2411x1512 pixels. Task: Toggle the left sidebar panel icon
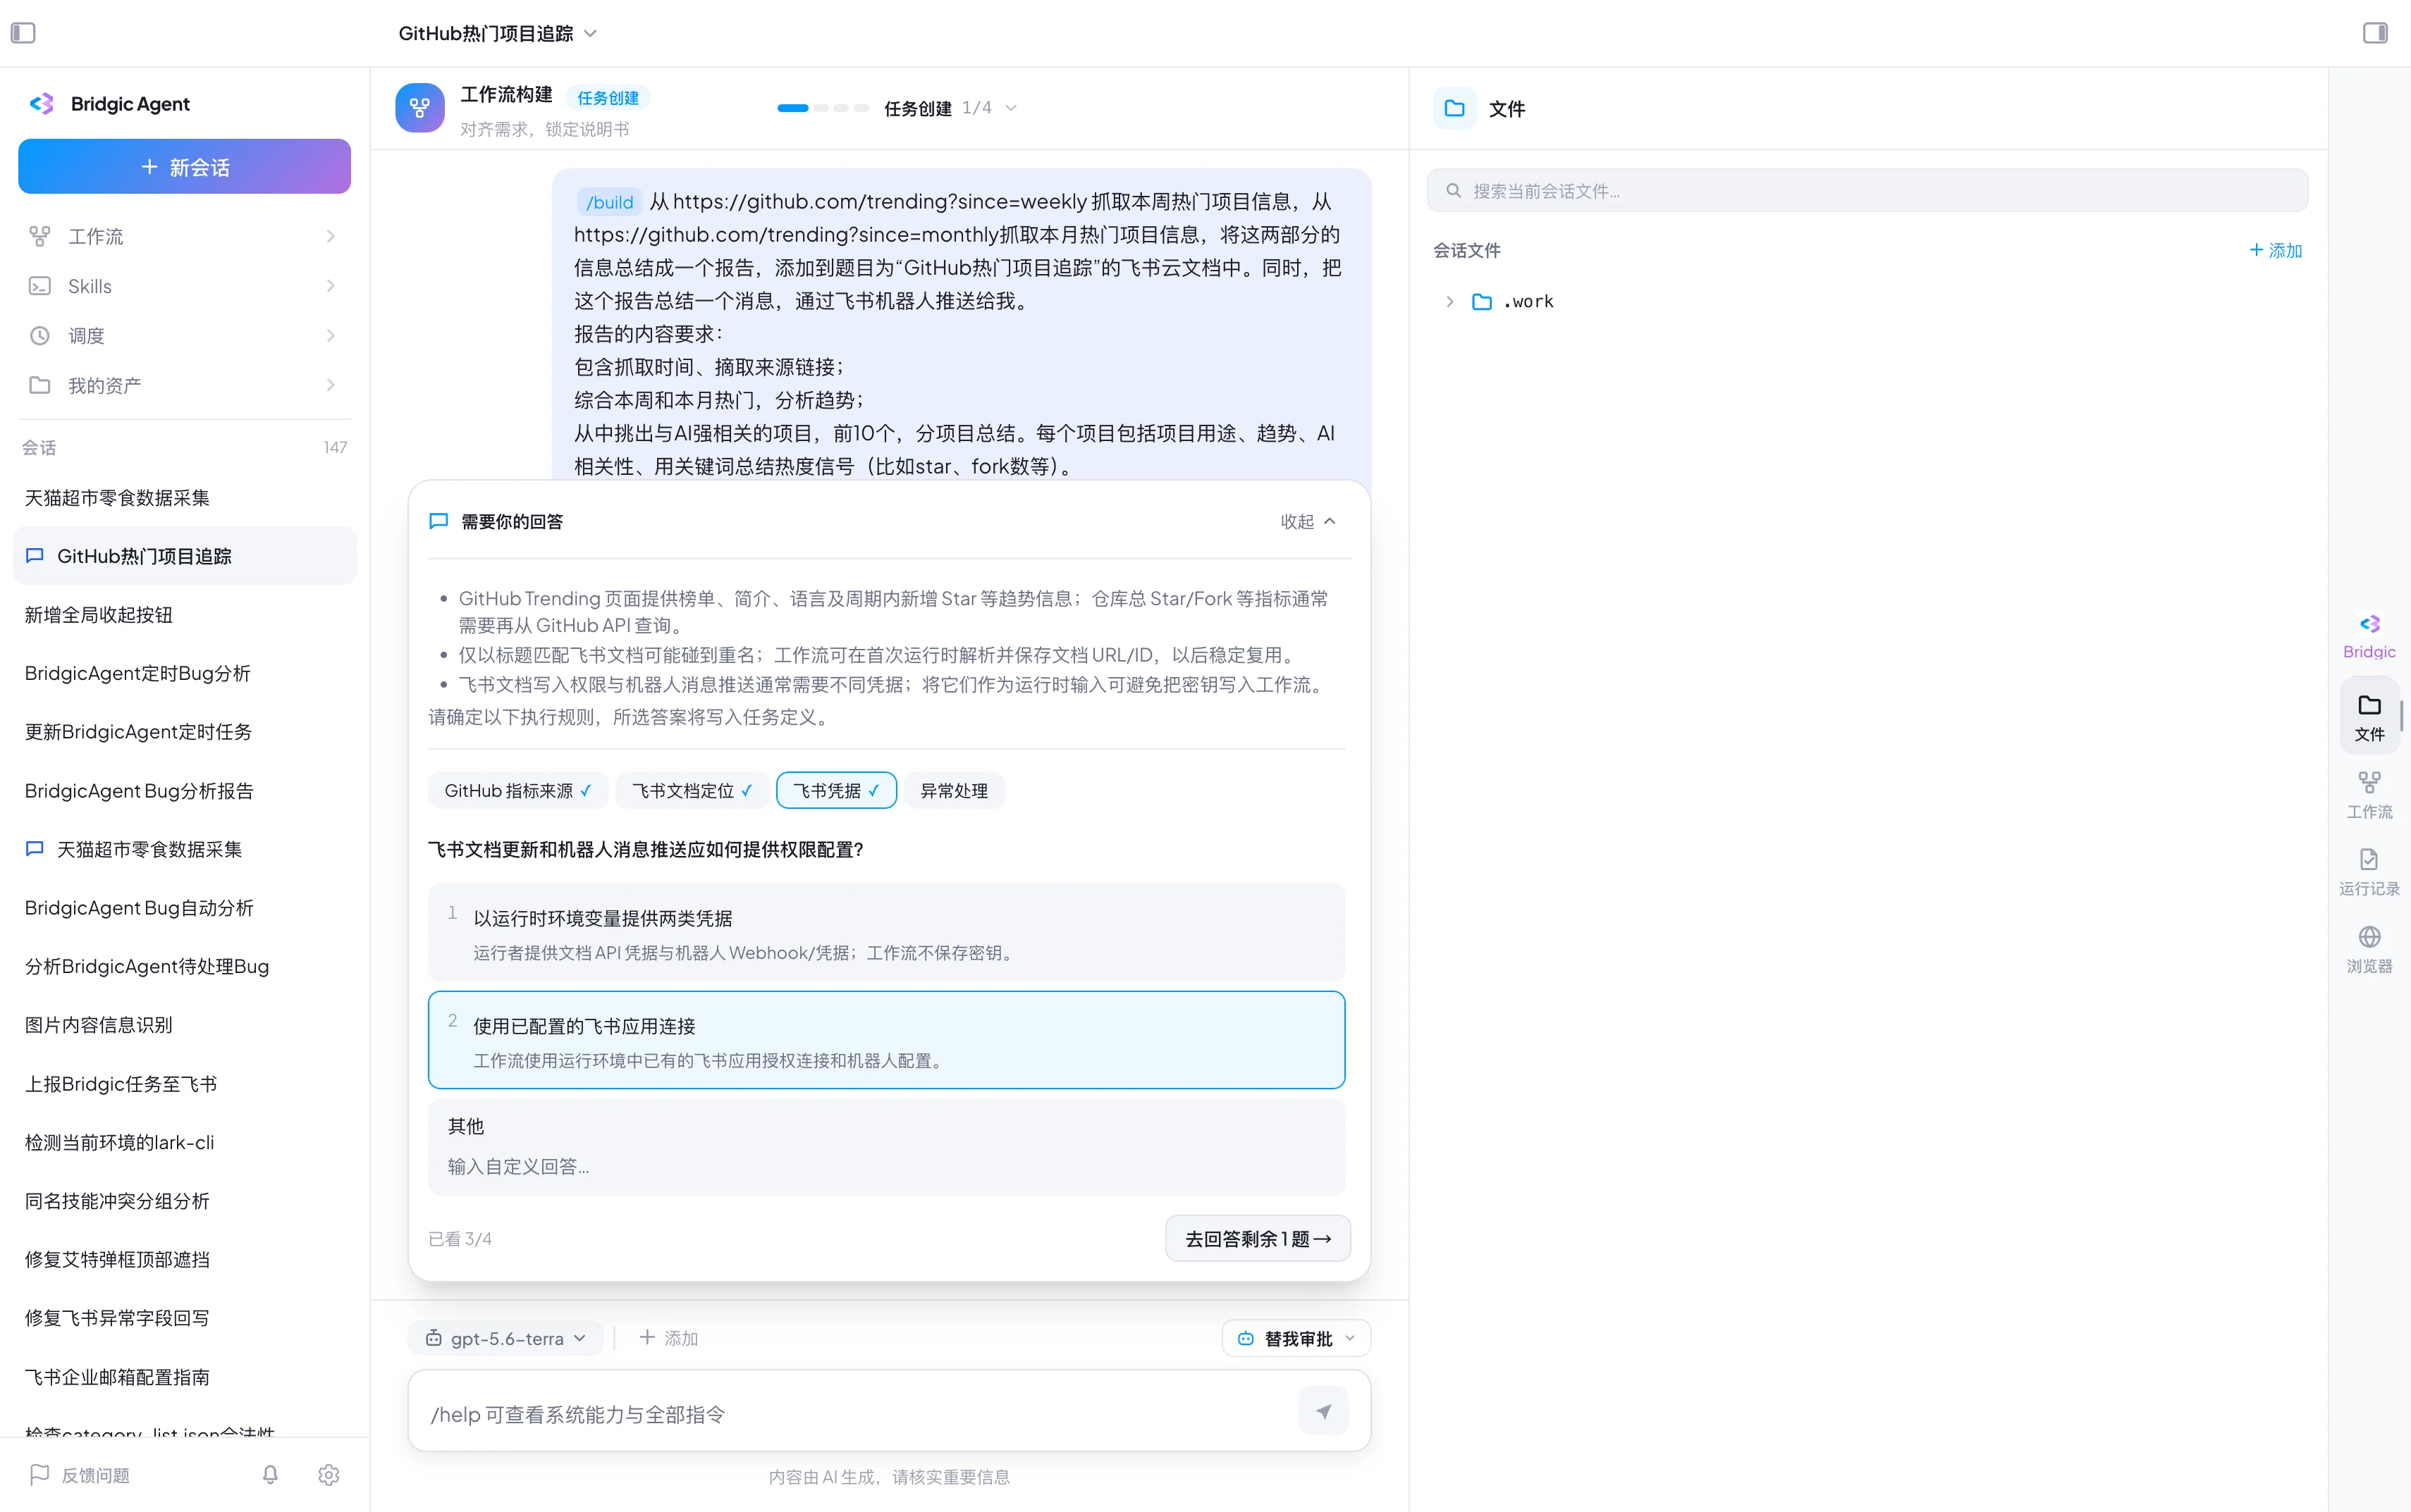23,33
